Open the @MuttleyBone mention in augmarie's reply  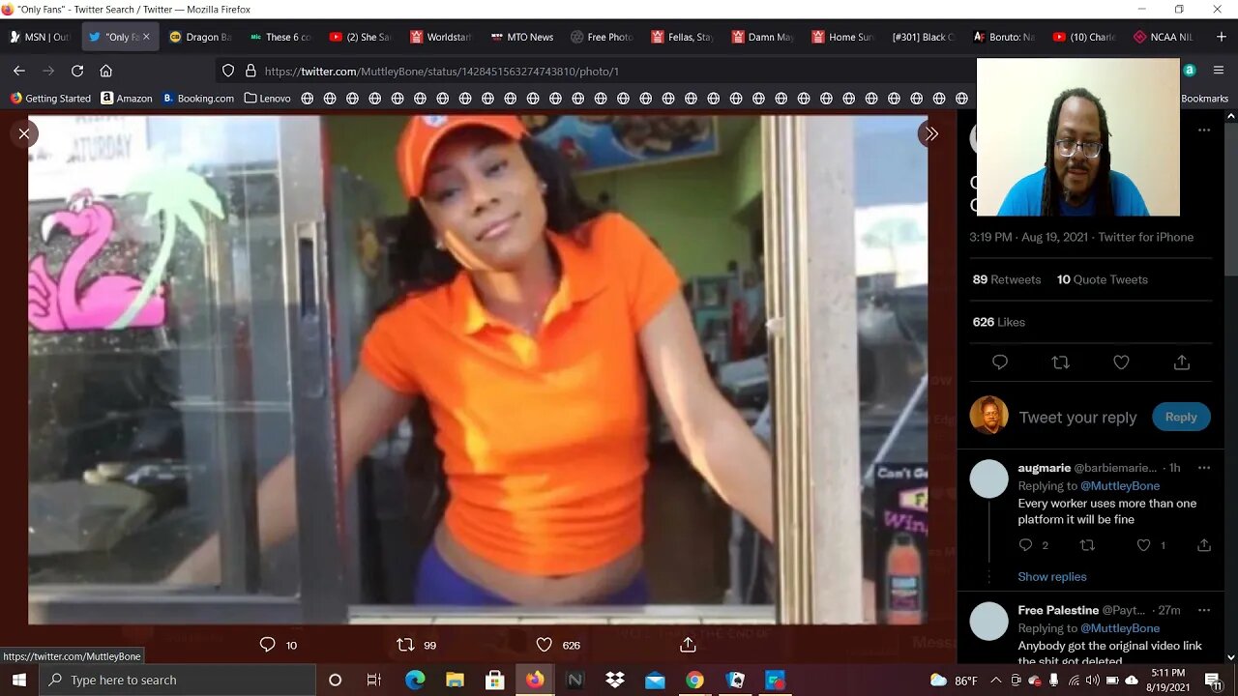pyautogui.click(x=1120, y=486)
